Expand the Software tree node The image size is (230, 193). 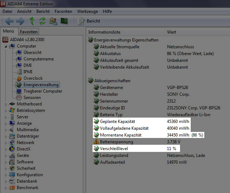coord(6,162)
